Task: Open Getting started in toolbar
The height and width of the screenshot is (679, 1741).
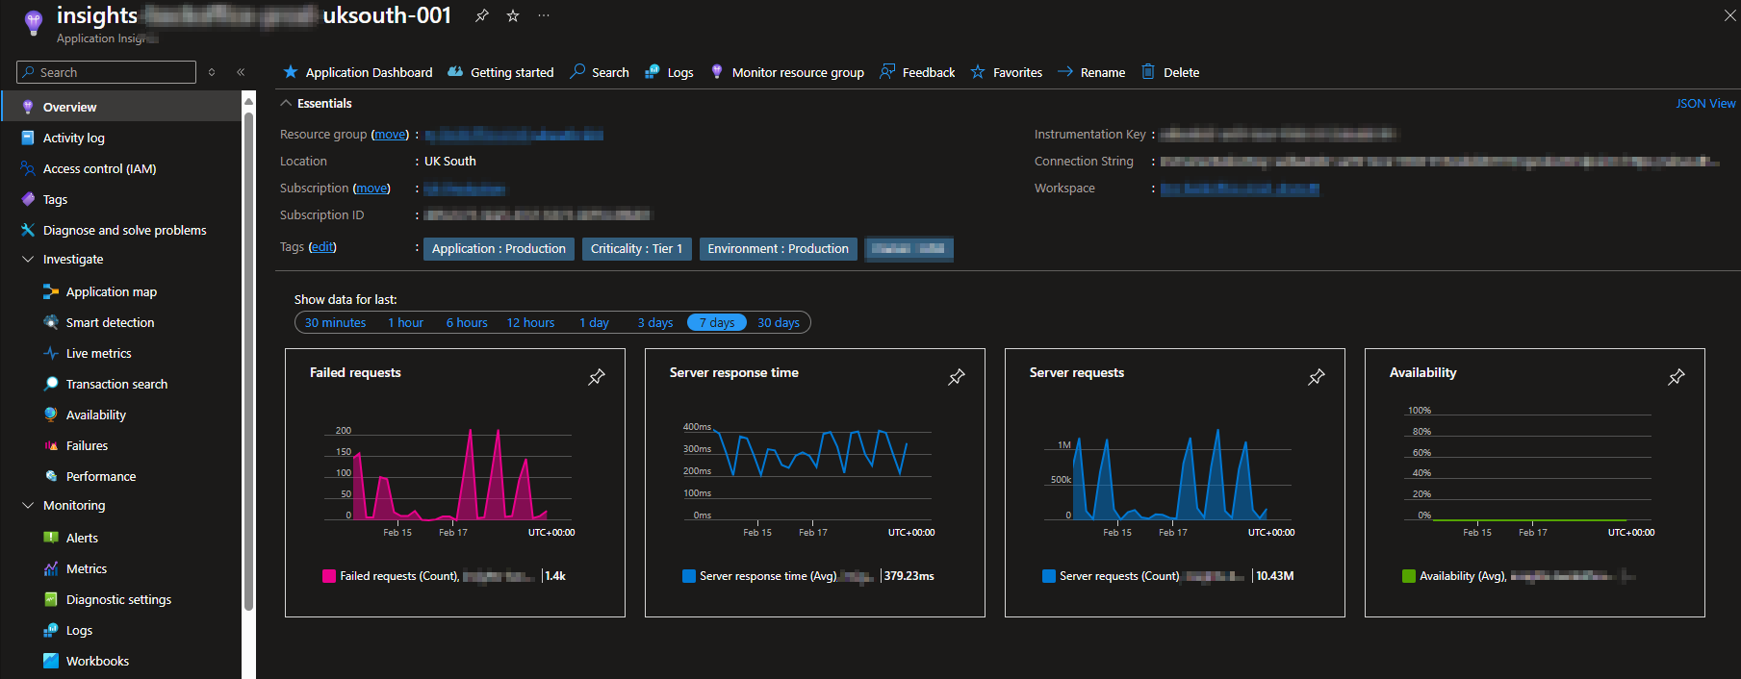Action: pos(501,72)
